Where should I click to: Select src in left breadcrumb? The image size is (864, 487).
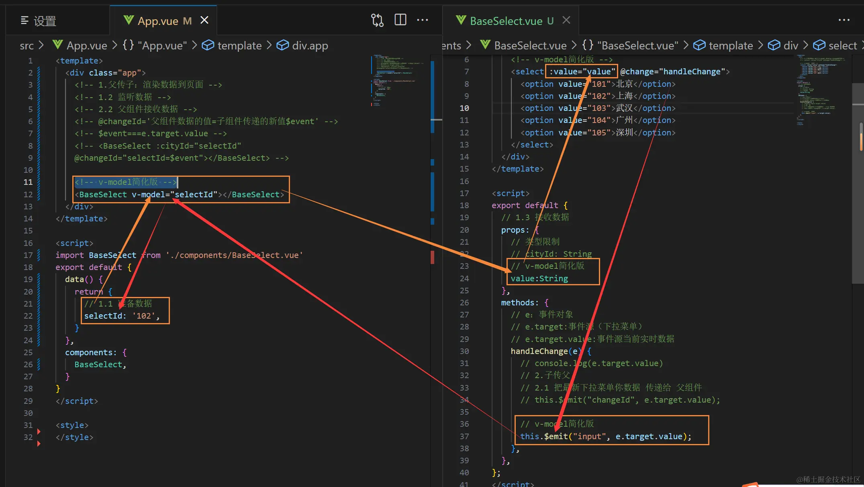(27, 46)
